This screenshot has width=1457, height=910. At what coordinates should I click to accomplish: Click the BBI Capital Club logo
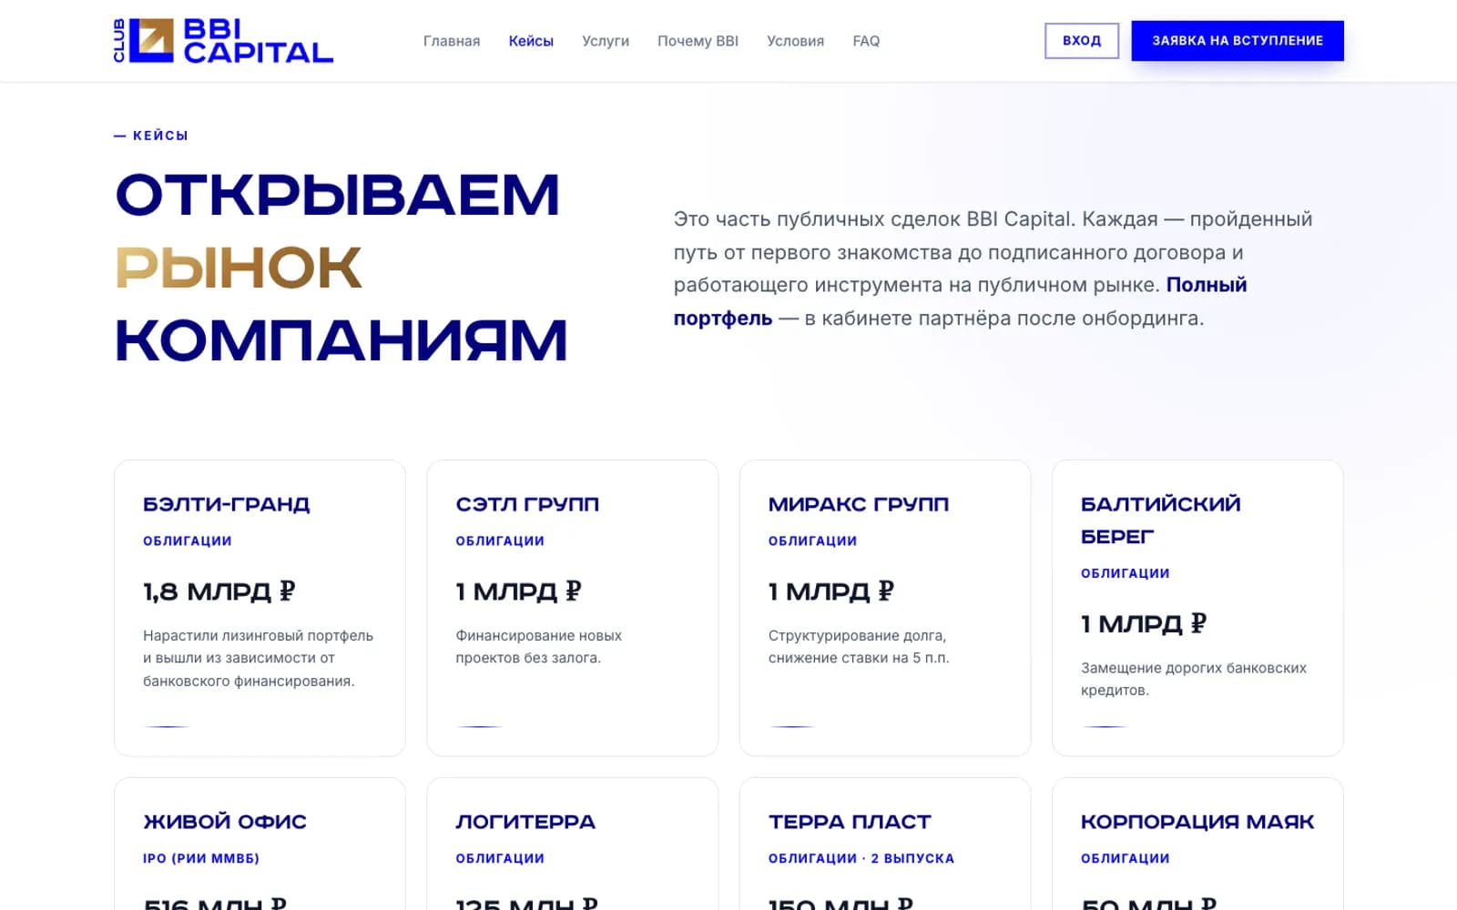(x=223, y=41)
